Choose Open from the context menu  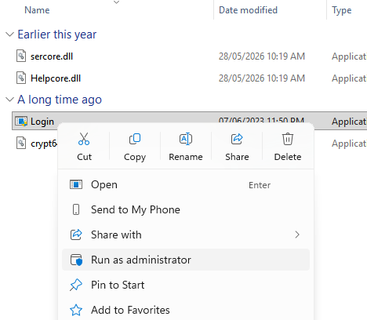tap(186, 184)
